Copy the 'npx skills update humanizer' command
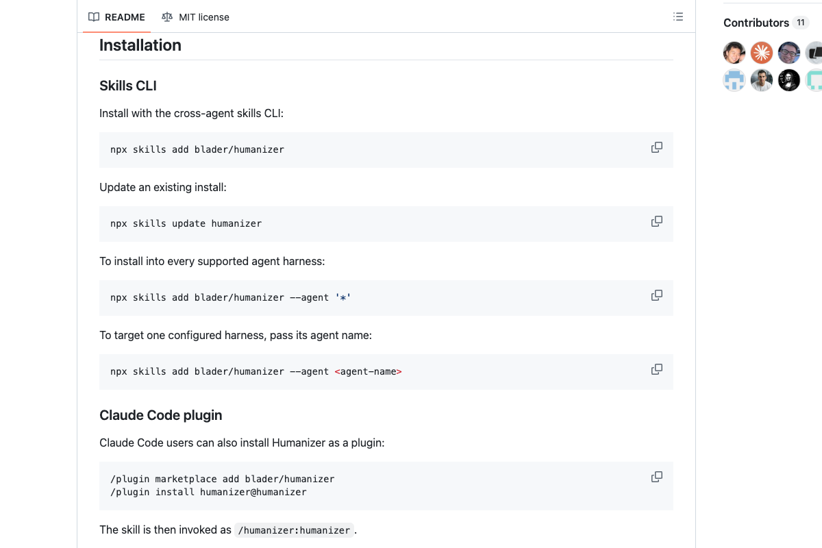The image size is (822, 548). pyautogui.click(x=656, y=221)
